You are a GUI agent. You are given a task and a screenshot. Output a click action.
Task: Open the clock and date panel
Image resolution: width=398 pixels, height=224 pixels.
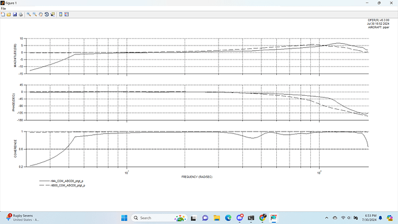coord(369,218)
